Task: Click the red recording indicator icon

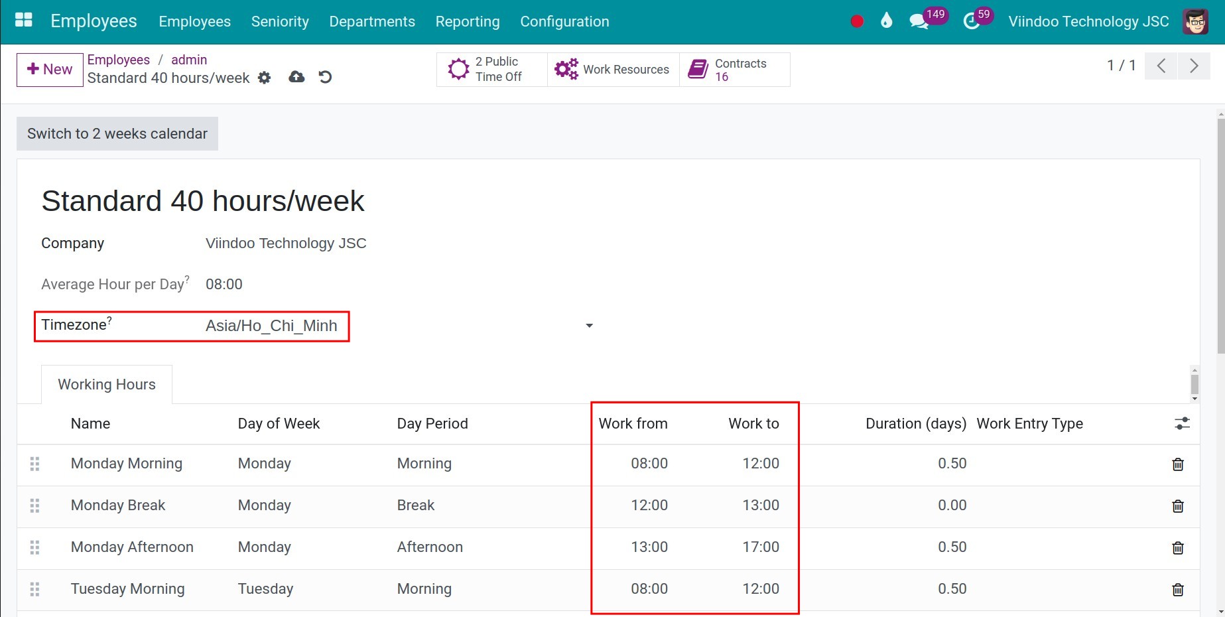Action: 857,21
